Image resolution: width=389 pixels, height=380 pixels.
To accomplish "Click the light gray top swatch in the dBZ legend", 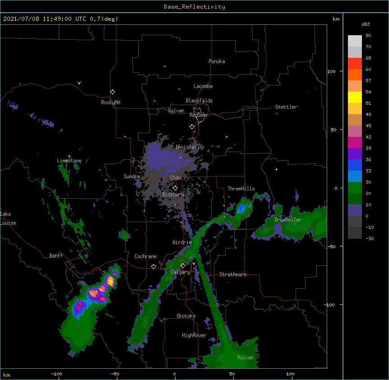I will [355, 41].
